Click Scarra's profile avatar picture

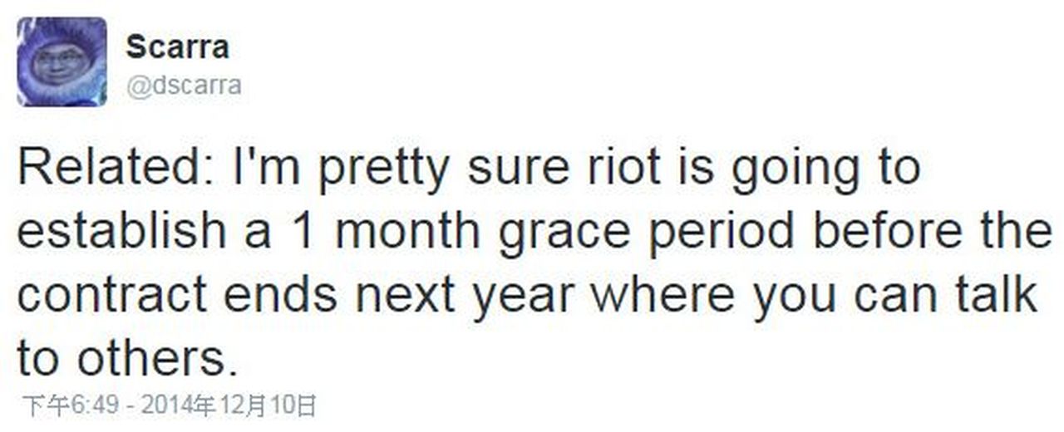tap(62, 61)
